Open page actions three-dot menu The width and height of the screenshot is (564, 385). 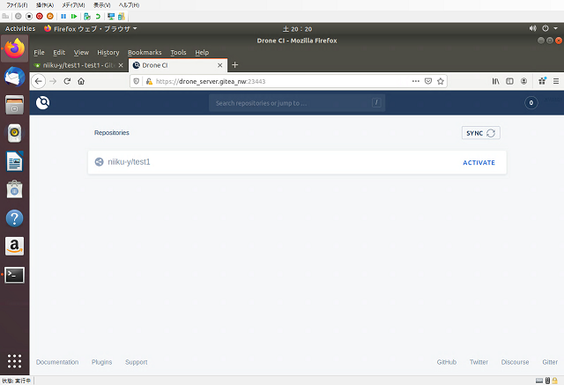pos(416,81)
